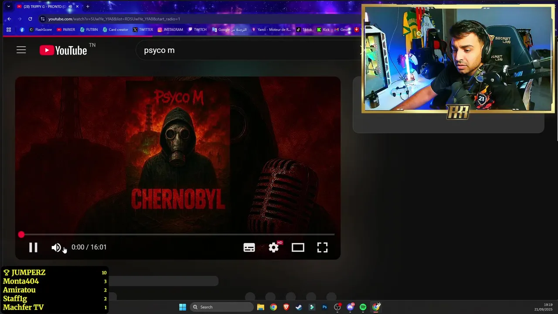
Task: Open the apps grid in the bookmarks bar
Action: click(9, 30)
